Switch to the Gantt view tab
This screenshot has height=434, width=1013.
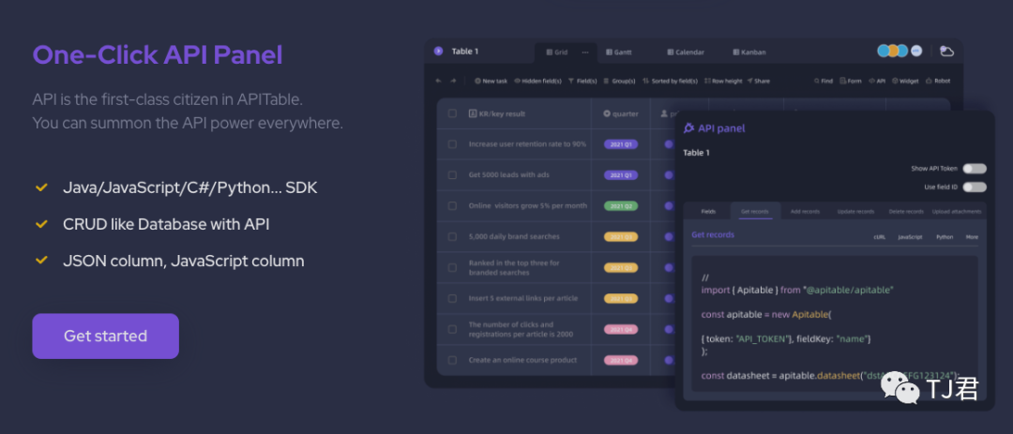pyautogui.click(x=618, y=52)
